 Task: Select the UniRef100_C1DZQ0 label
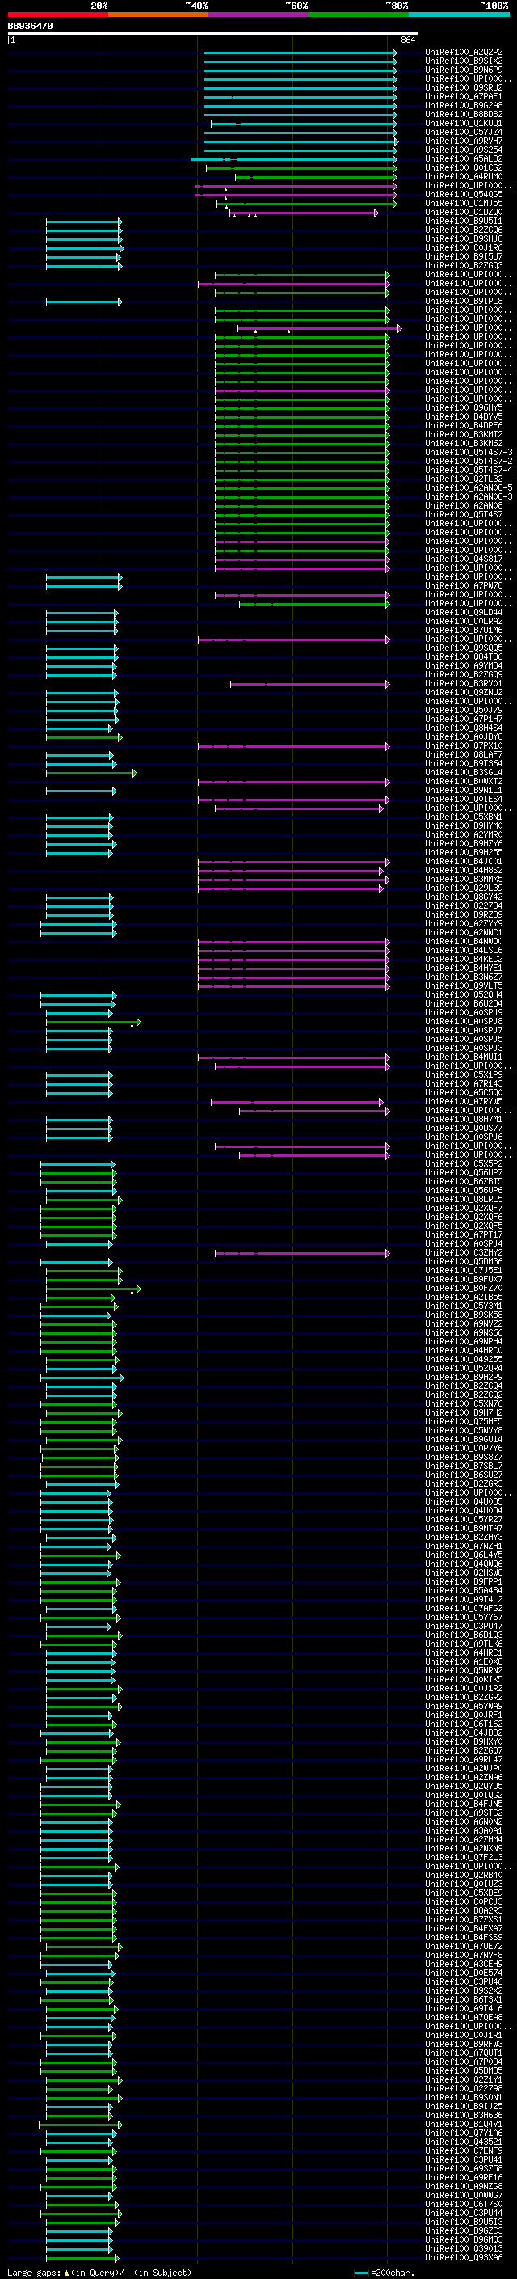(464, 213)
